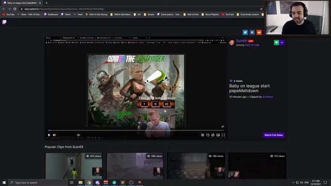This screenshot has height=186, width=331.
Task: Click the green follow heart button
Action: coord(276,42)
